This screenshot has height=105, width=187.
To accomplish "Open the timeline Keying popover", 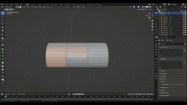I will click(14, 94).
